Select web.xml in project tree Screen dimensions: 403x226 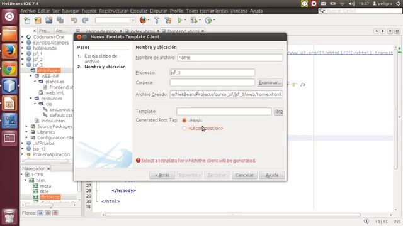coord(55,93)
